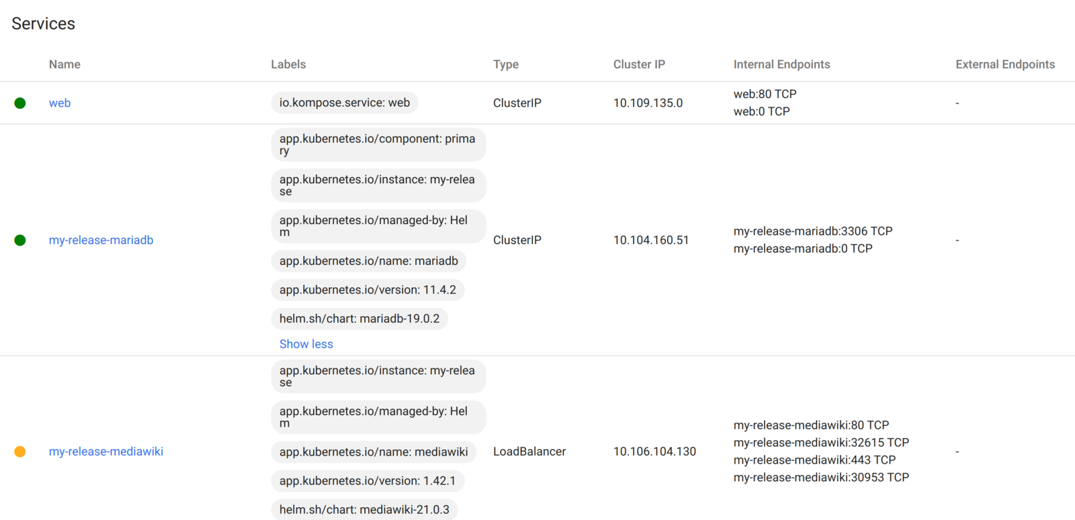1075x520 pixels.
Task: Open the my-release-mariadb service link
Action: click(101, 240)
